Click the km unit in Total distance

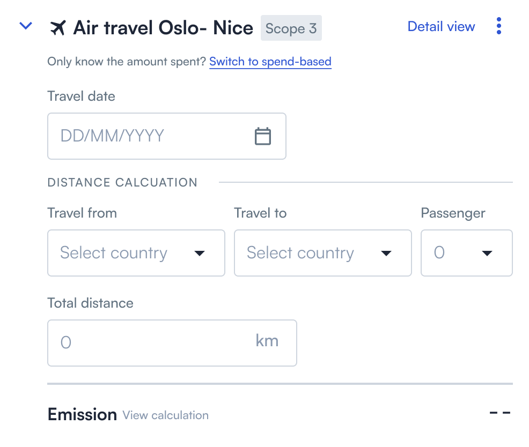(267, 340)
